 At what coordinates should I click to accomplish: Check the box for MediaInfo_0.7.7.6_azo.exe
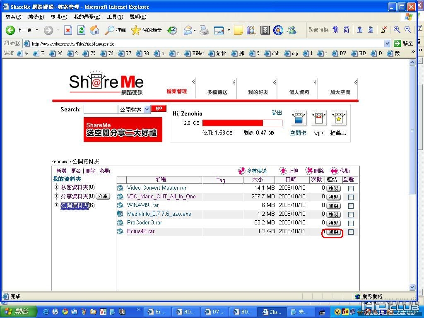coord(351,214)
